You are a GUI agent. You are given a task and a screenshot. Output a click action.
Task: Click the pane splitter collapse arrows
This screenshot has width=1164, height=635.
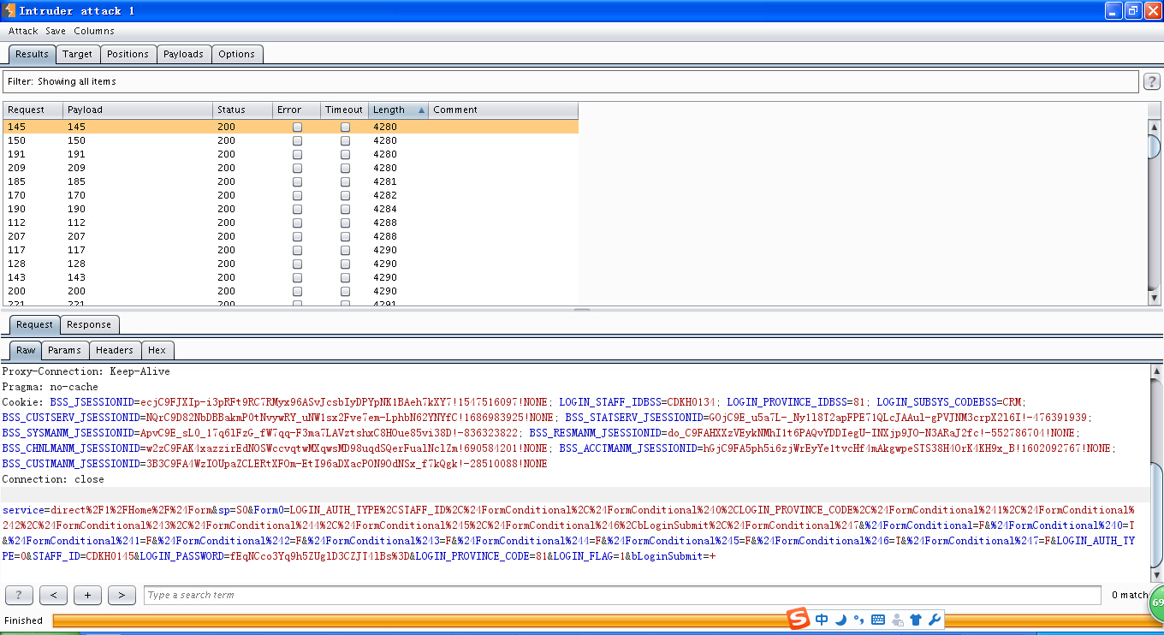(582, 310)
